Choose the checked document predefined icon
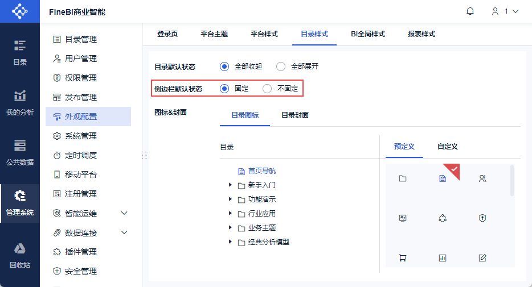 (x=443, y=178)
